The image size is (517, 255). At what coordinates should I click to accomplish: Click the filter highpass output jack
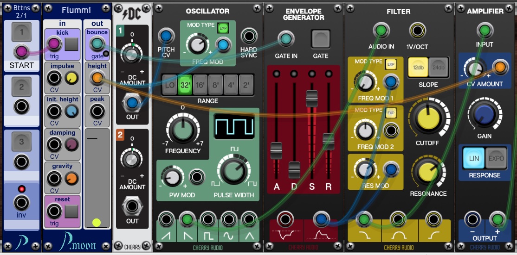pos(434,219)
